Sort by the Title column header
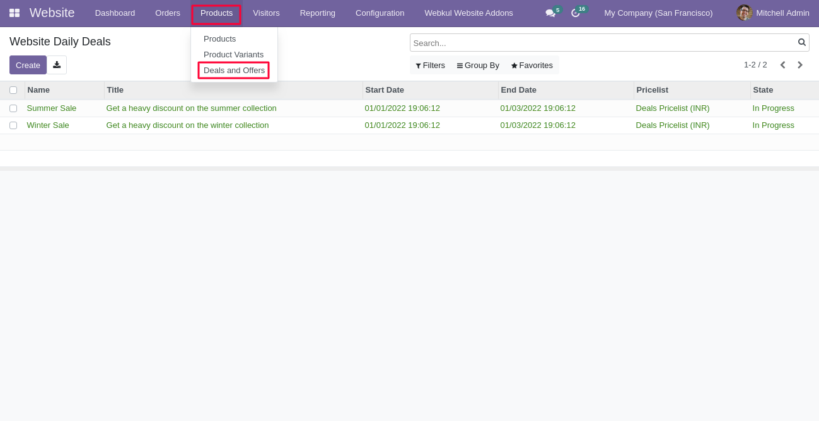The width and height of the screenshot is (819, 421). [x=233, y=90]
